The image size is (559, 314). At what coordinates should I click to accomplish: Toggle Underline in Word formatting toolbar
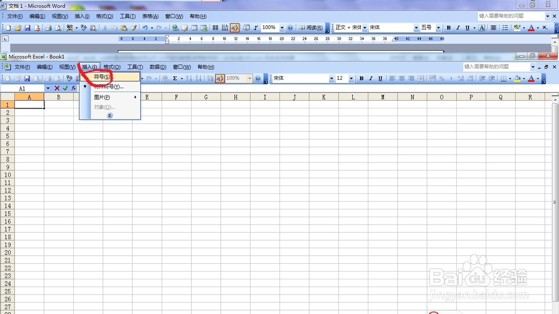pos(467,27)
